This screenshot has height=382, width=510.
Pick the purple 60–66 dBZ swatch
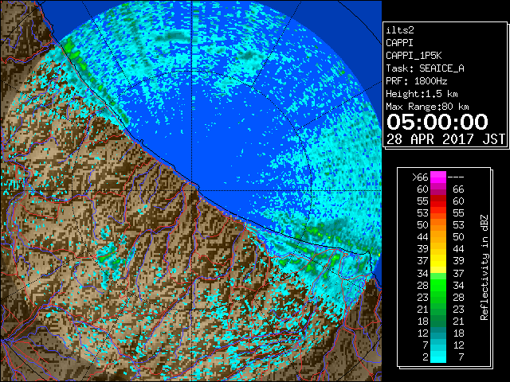click(x=438, y=189)
